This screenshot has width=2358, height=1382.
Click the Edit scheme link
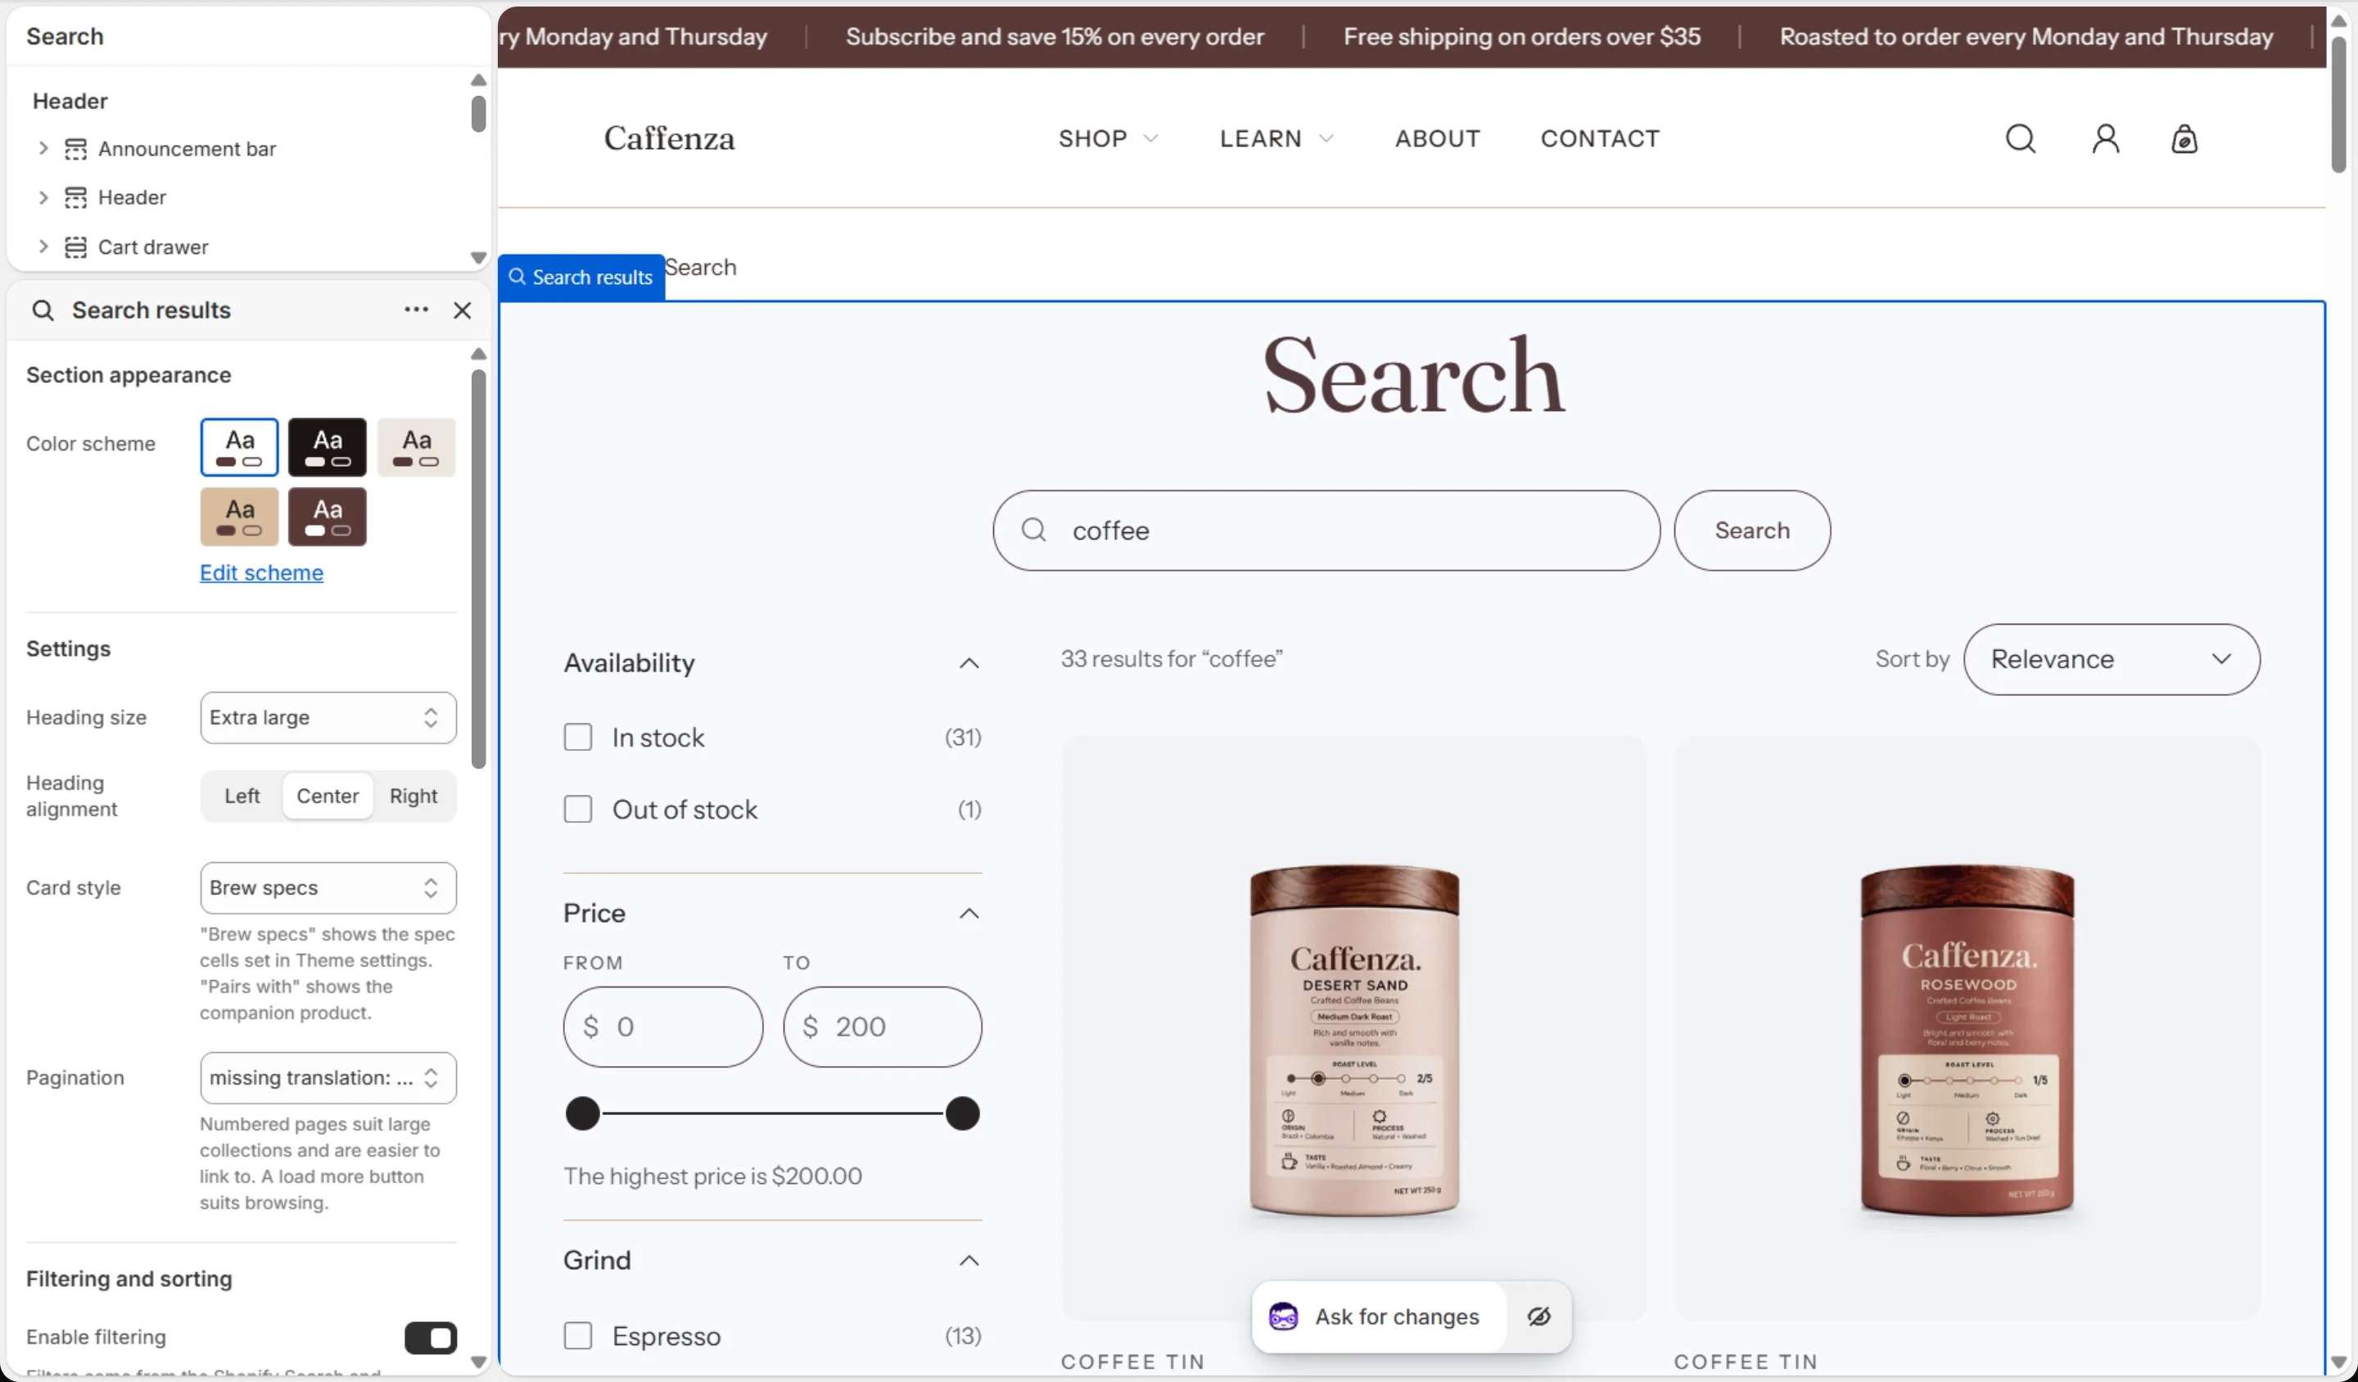[262, 572]
